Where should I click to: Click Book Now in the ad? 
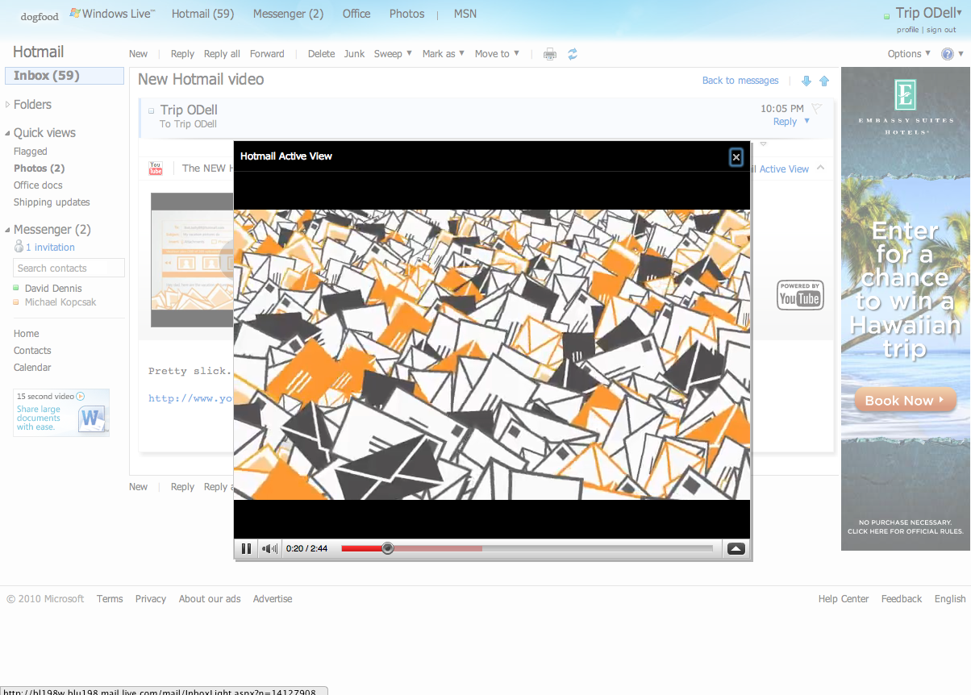coord(905,401)
